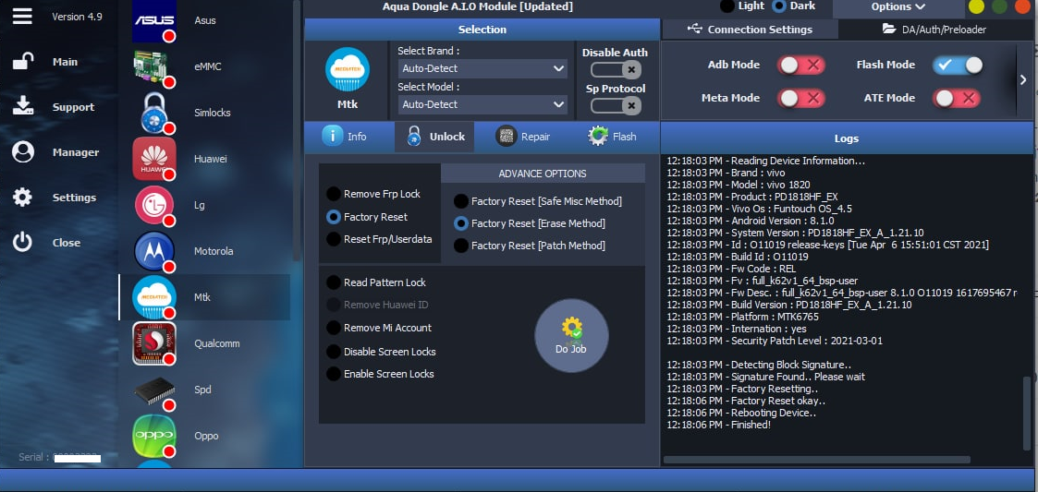The width and height of the screenshot is (1038, 492).
Task: Open Settings gear icon
Action: pyautogui.click(x=22, y=197)
